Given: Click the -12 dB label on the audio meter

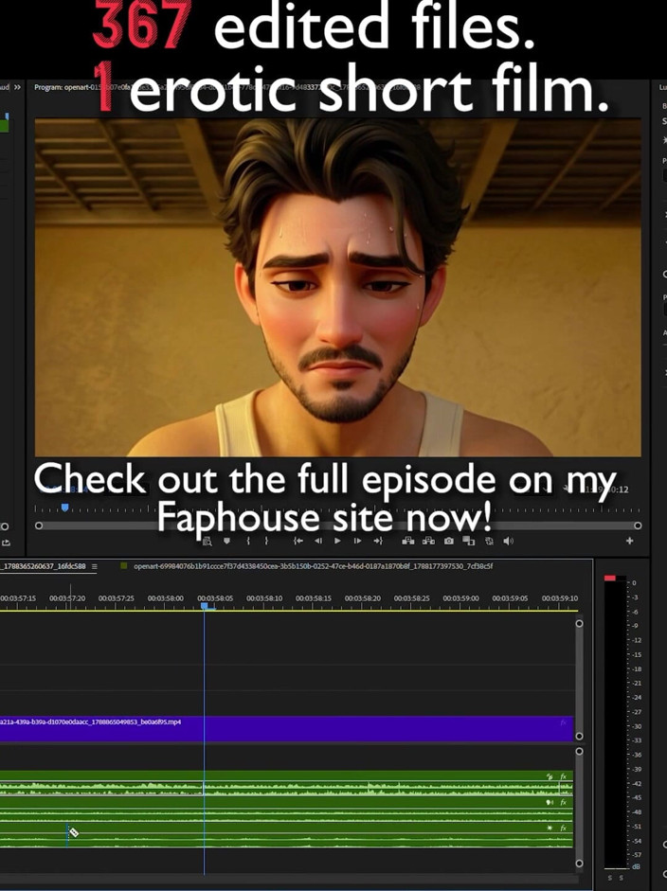Looking at the screenshot, I should tap(637, 640).
